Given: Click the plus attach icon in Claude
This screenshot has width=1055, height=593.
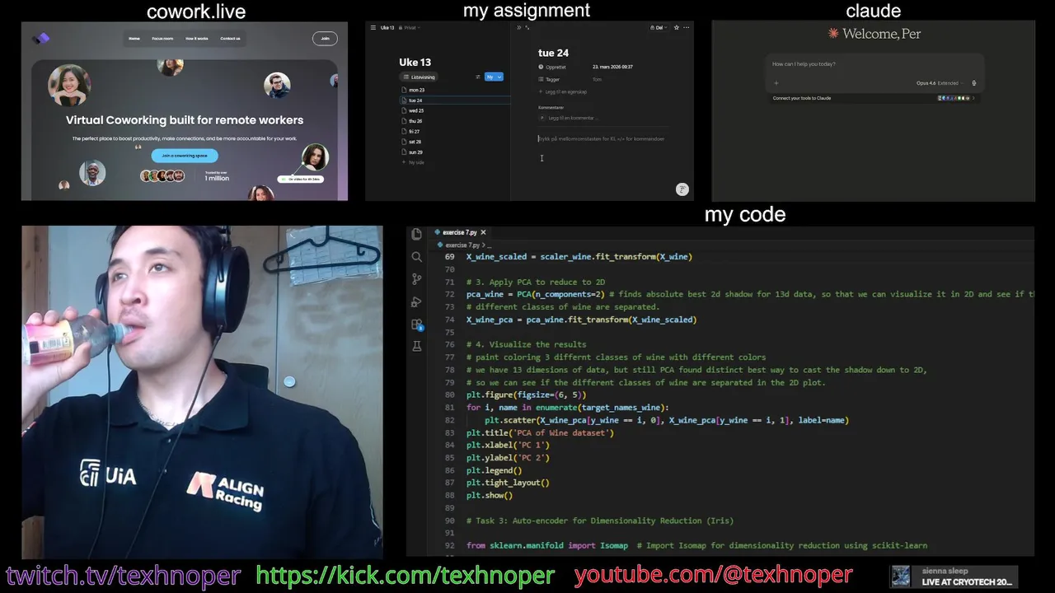Looking at the screenshot, I should click(x=776, y=83).
